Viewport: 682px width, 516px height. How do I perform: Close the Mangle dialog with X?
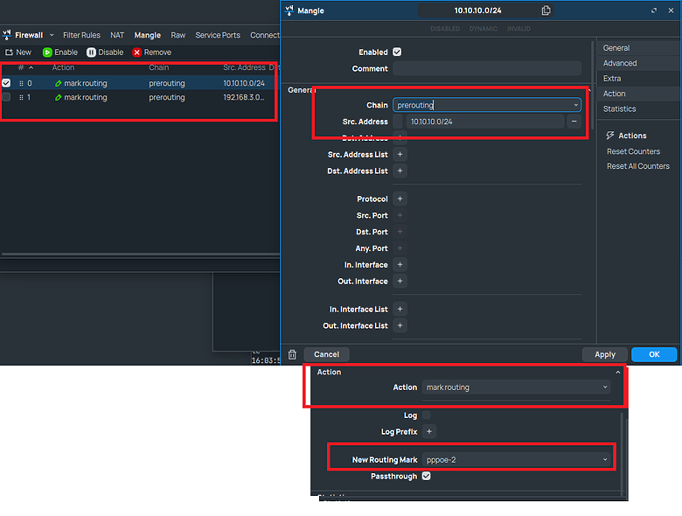(671, 10)
